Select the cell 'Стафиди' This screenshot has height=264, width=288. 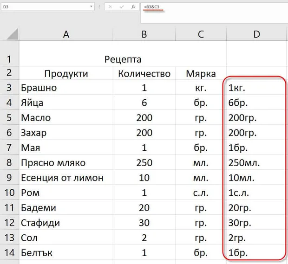[x=66, y=223]
